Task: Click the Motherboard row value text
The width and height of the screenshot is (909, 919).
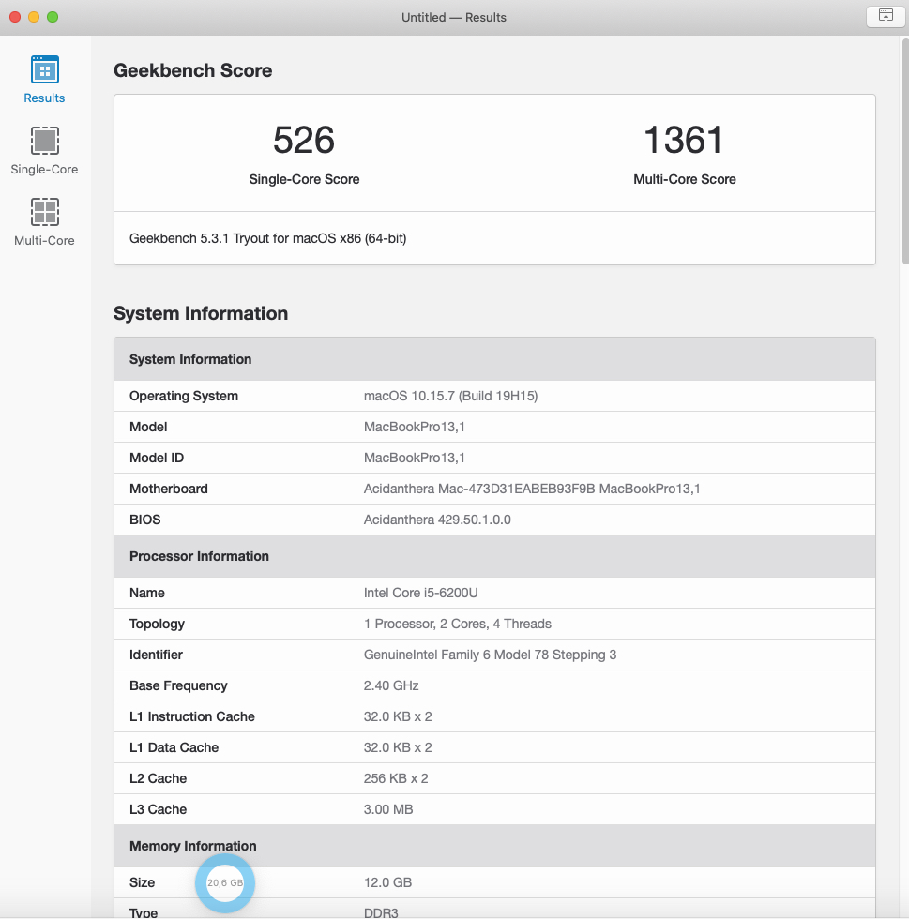Action: pos(532,489)
